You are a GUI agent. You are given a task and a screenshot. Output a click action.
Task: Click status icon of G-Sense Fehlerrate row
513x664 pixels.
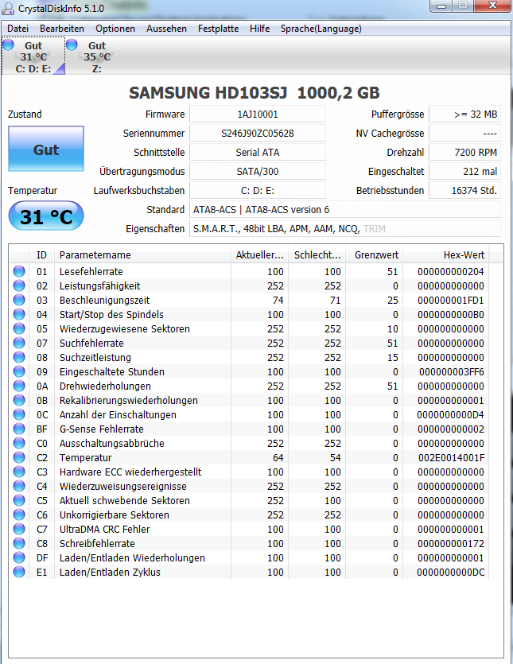click(x=19, y=429)
